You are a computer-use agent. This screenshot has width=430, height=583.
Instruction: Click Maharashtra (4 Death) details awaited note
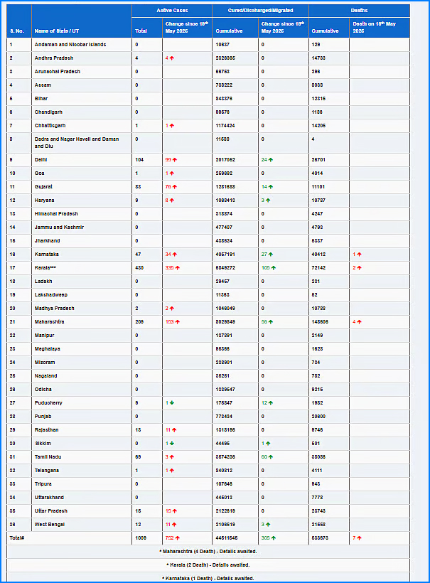[x=209, y=552]
